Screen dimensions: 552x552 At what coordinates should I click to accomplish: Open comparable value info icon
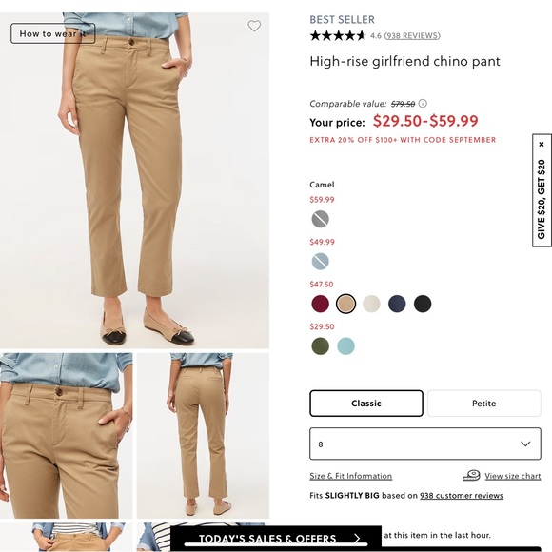423,104
